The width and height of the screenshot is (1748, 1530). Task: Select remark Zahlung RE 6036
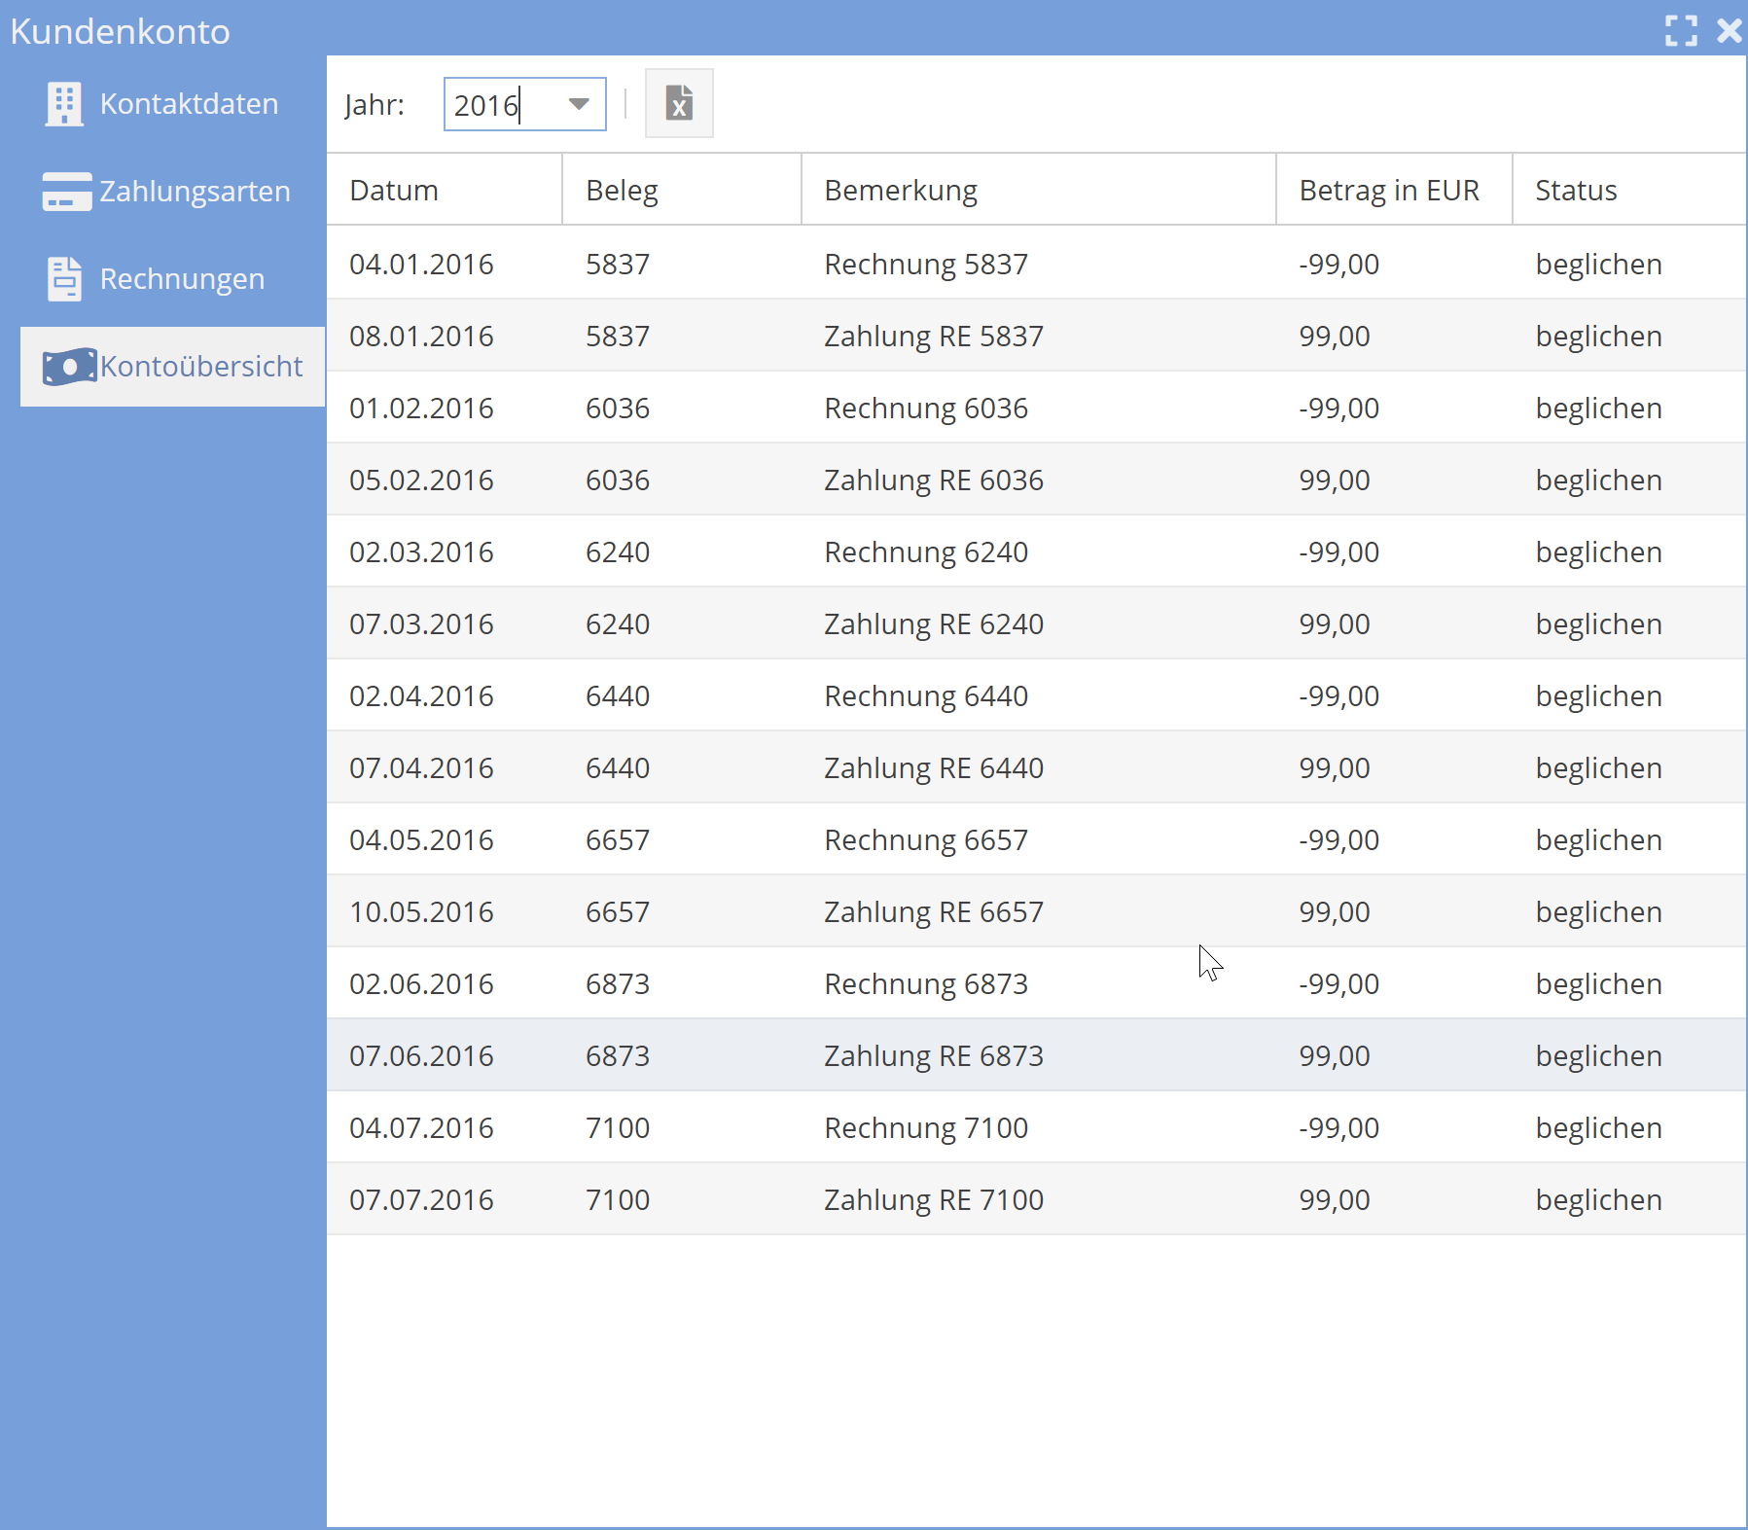point(934,480)
